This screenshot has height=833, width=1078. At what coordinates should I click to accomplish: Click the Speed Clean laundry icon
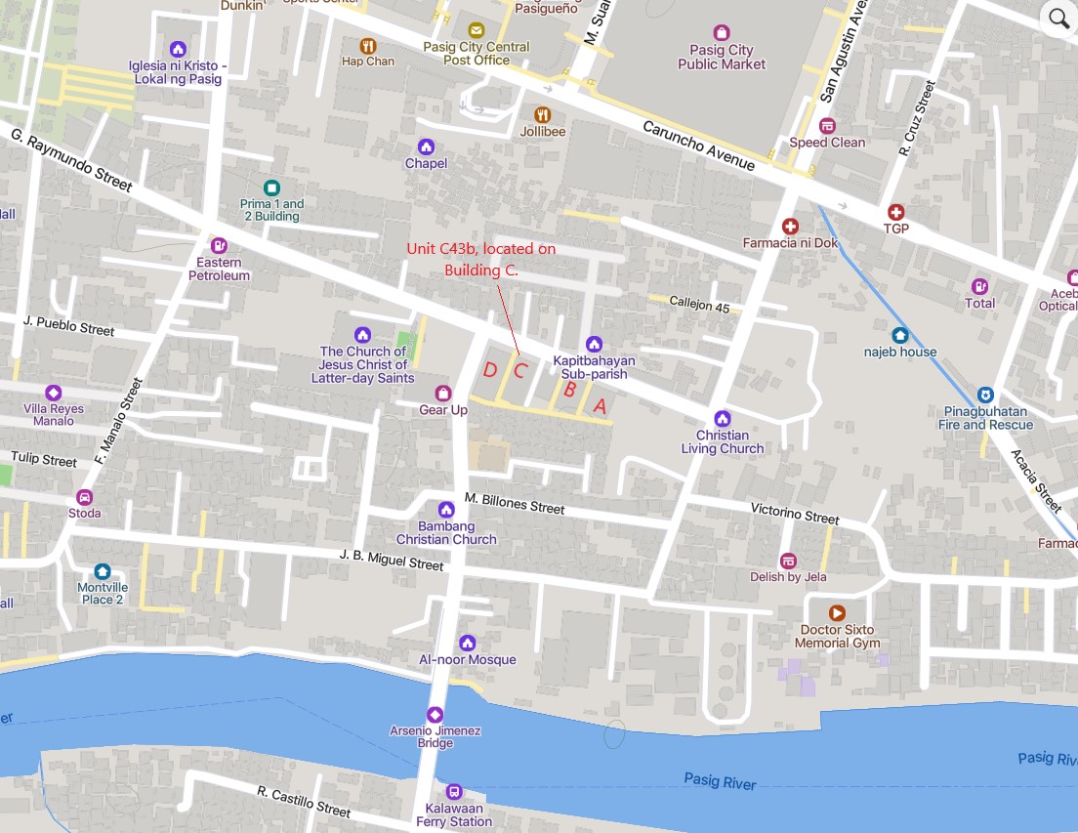(x=827, y=126)
